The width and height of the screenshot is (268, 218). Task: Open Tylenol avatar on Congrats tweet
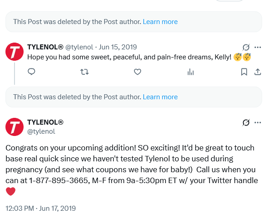15,127
